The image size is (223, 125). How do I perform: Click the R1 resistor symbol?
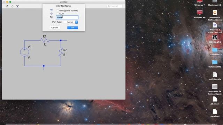point(45,40)
